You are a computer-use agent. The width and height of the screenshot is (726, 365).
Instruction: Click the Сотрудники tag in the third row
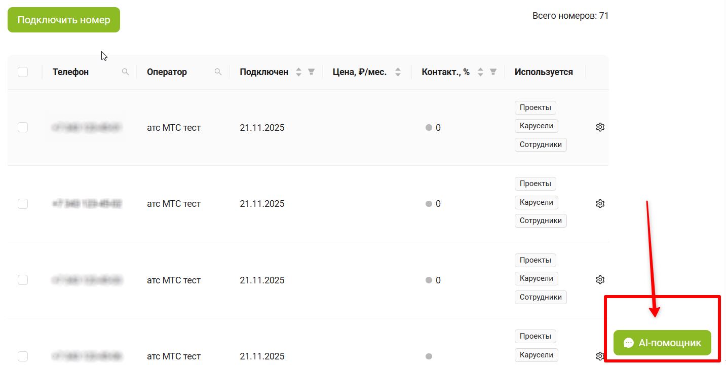coord(541,297)
